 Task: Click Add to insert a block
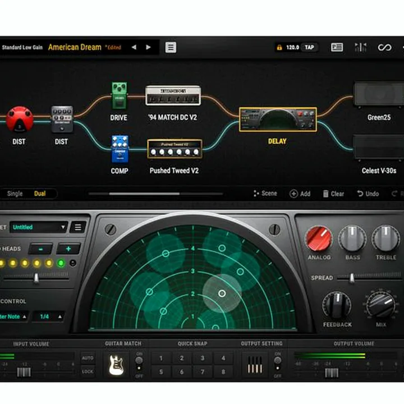click(300, 194)
